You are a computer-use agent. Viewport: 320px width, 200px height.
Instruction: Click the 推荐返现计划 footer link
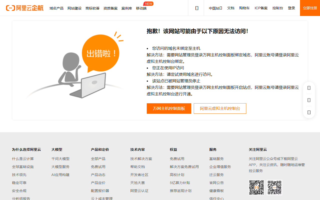[x=181, y=191]
